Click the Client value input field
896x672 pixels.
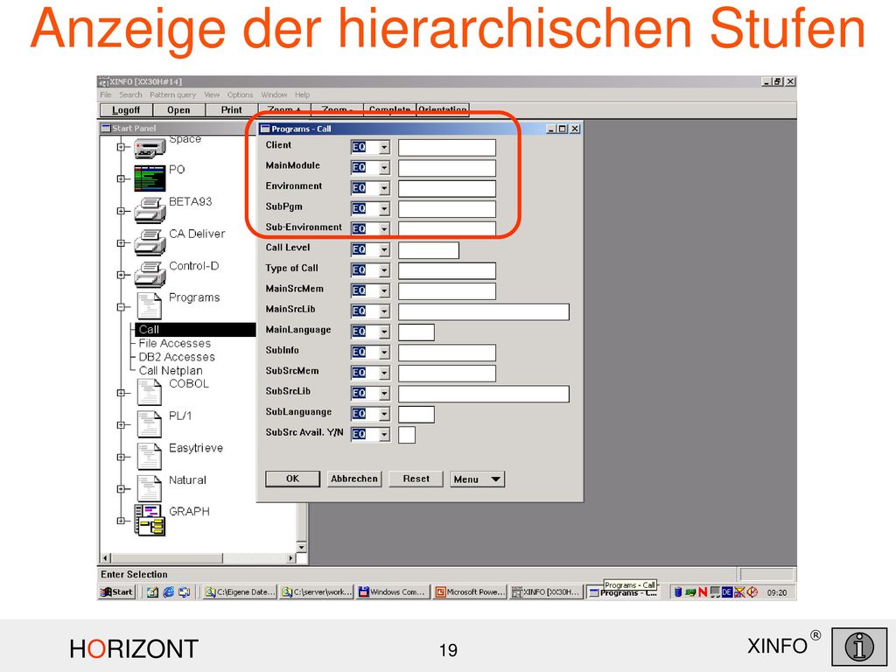(x=447, y=147)
